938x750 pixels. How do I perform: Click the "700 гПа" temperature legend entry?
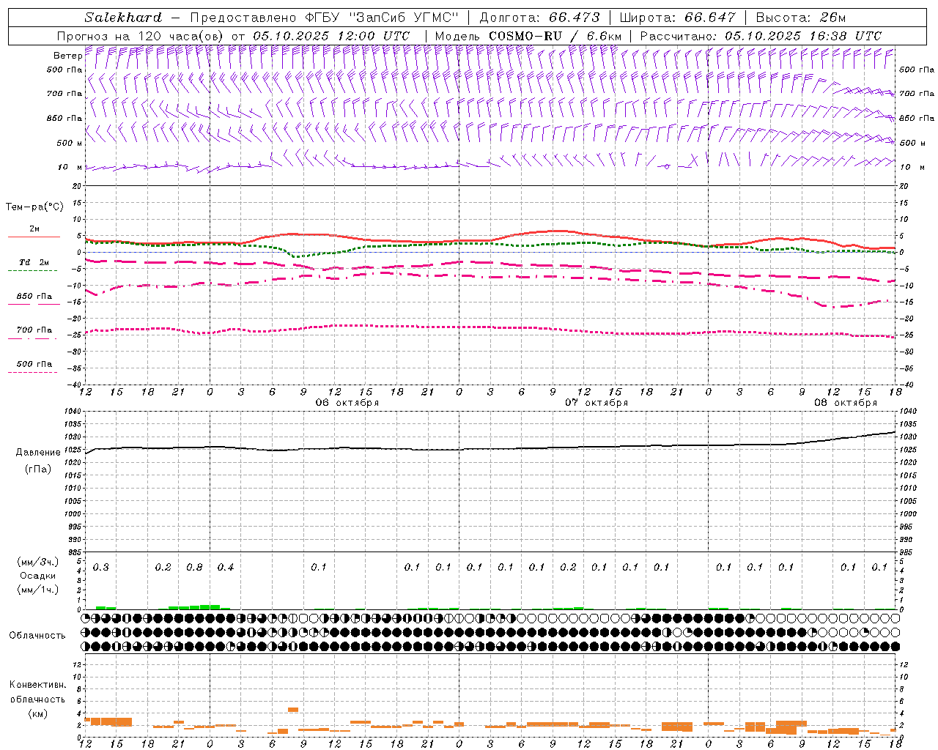coord(34,330)
